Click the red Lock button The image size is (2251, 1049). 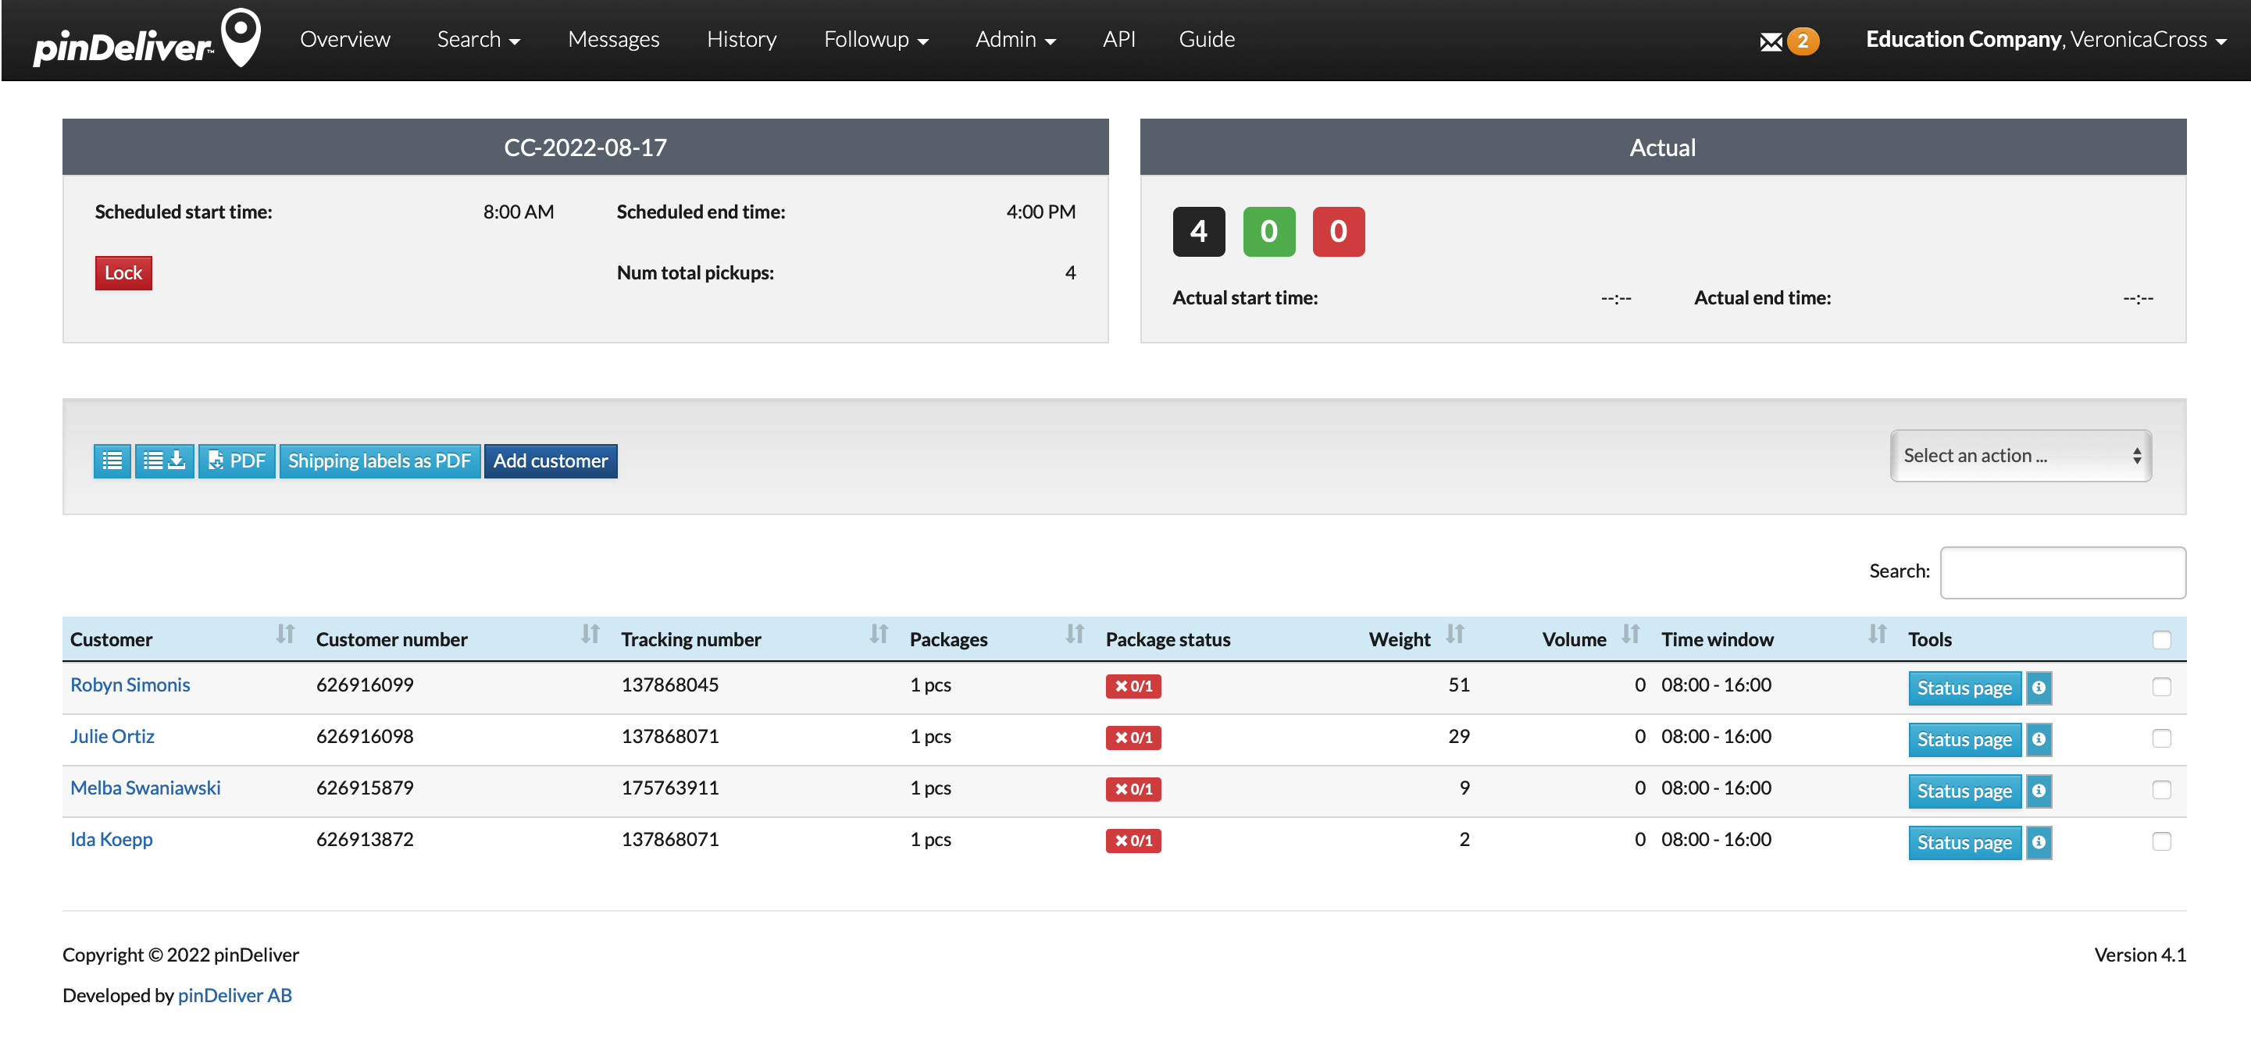(123, 273)
